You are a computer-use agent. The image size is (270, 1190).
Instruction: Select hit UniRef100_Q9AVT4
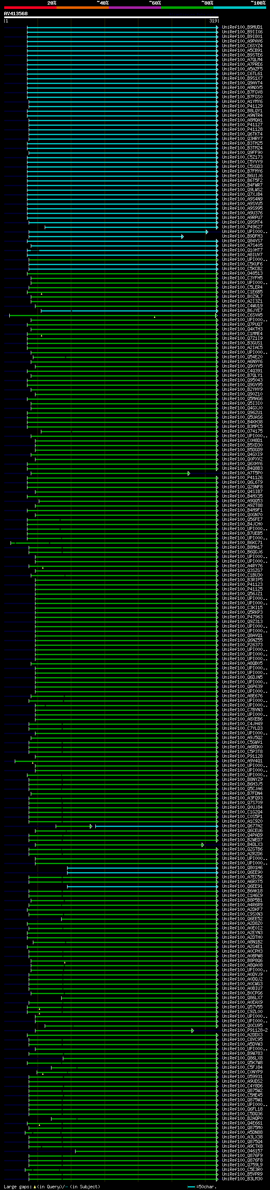click(x=242, y=83)
